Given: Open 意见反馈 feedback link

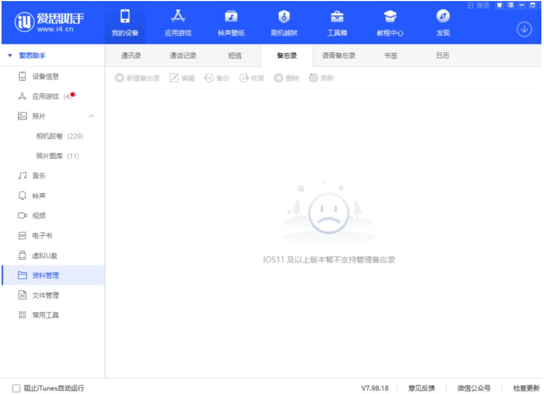Looking at the screenshot, I should (x=421, y=388).
